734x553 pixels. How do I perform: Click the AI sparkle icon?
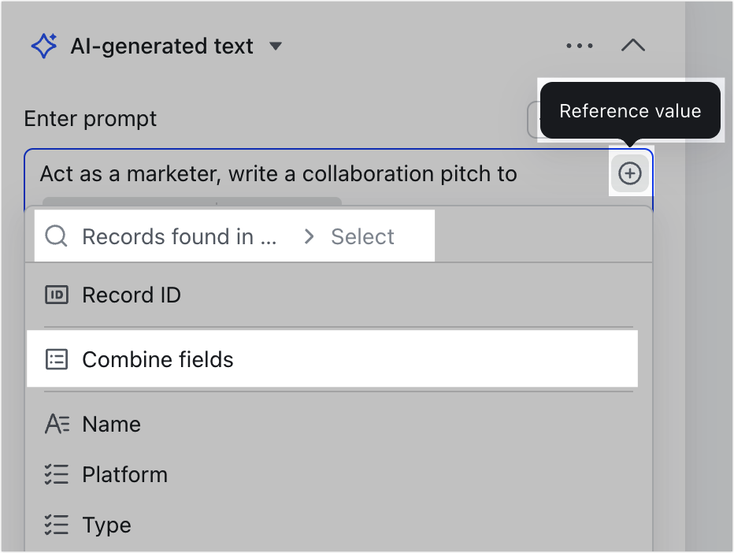pos(44,46)
